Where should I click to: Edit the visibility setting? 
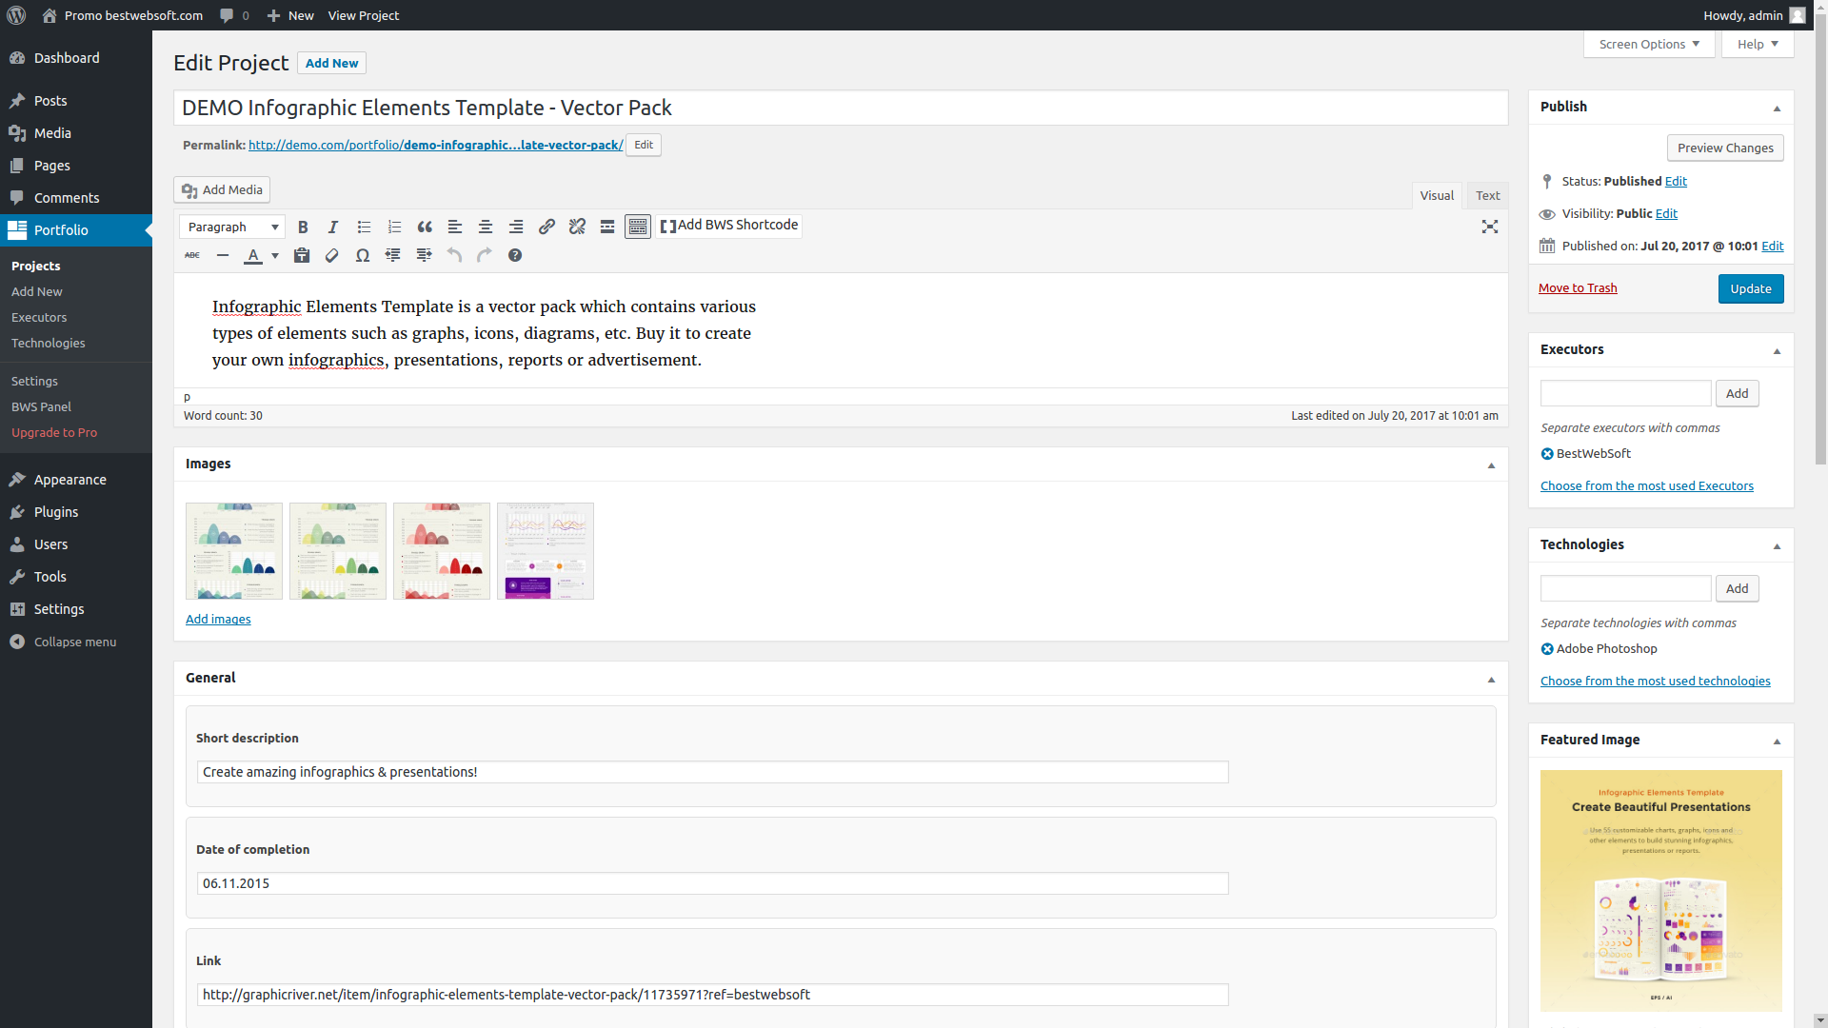pyautogui.click(x=1666, y=213)
